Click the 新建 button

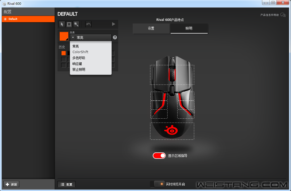(x=11, y=184)
